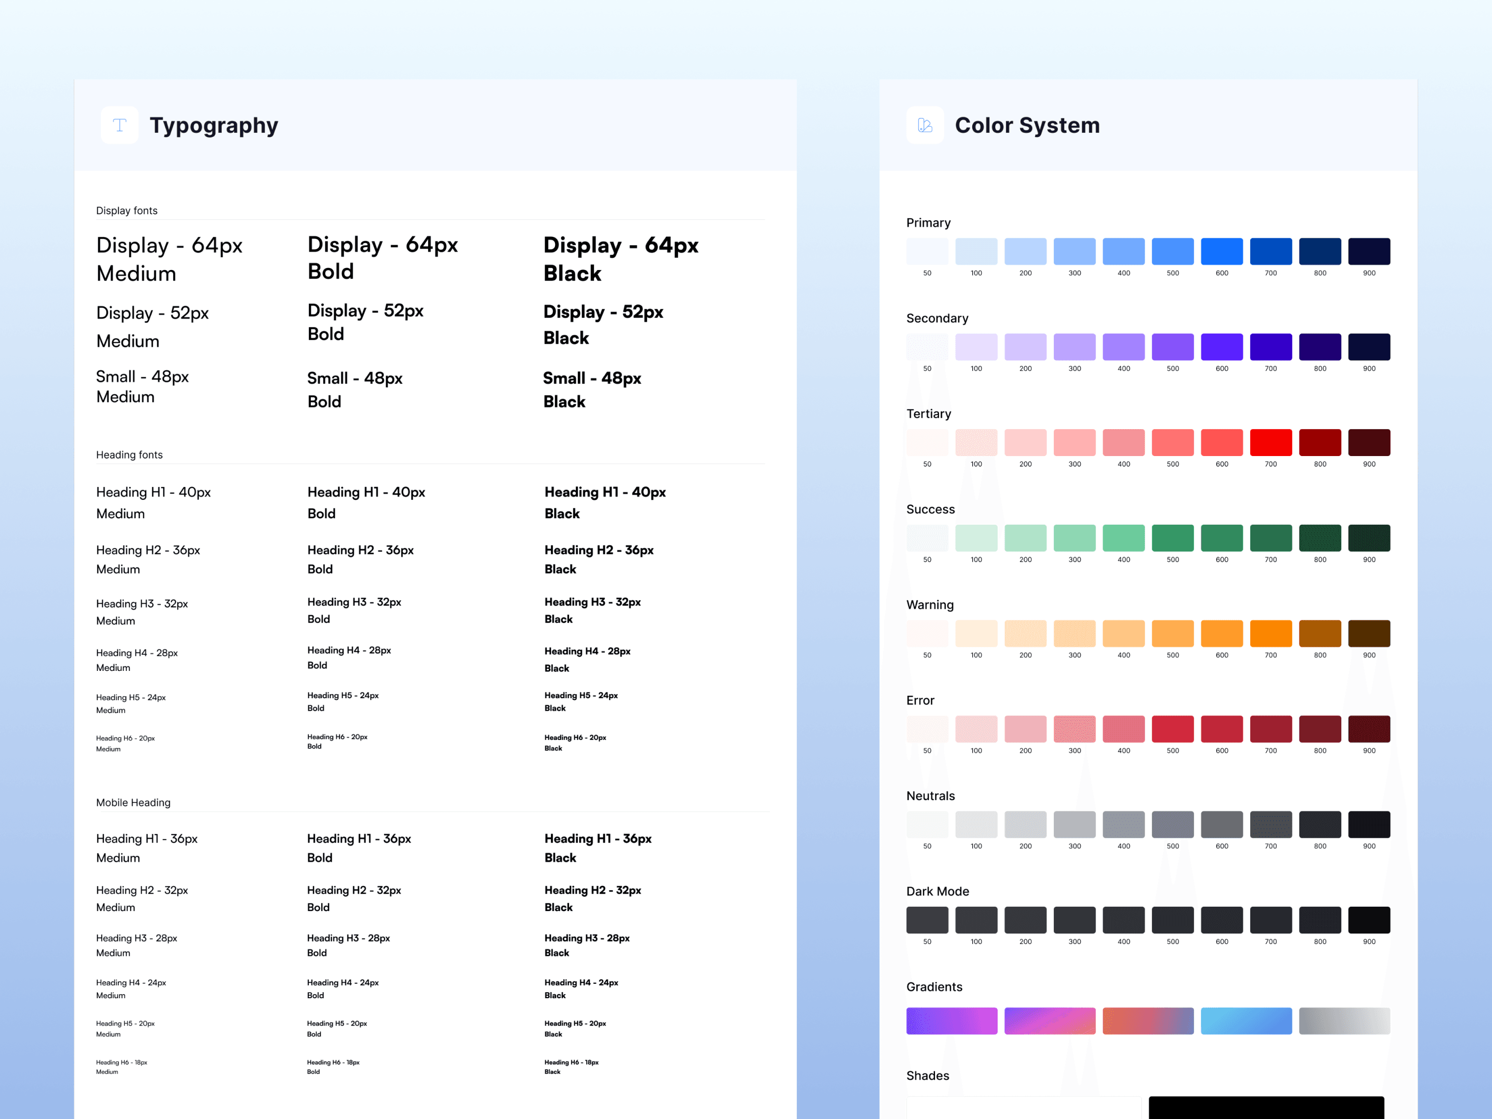The image size is (1492, 1119).
Task: Click the Typography T icon
Action: tap(119, 125)
